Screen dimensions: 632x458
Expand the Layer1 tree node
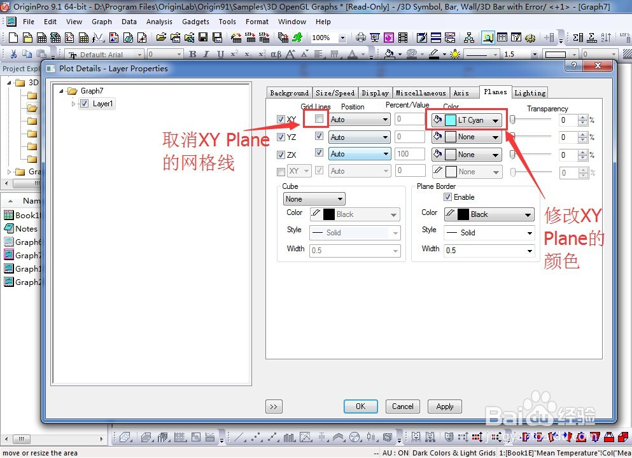(73, 104)
